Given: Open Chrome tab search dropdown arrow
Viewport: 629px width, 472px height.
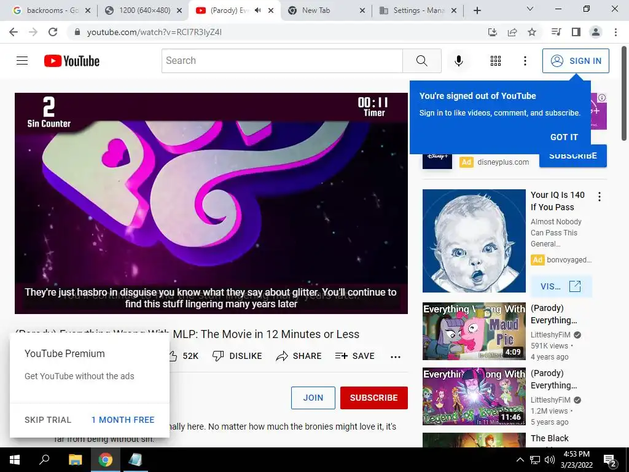Looking at the screenshot, I should [530, 9].
